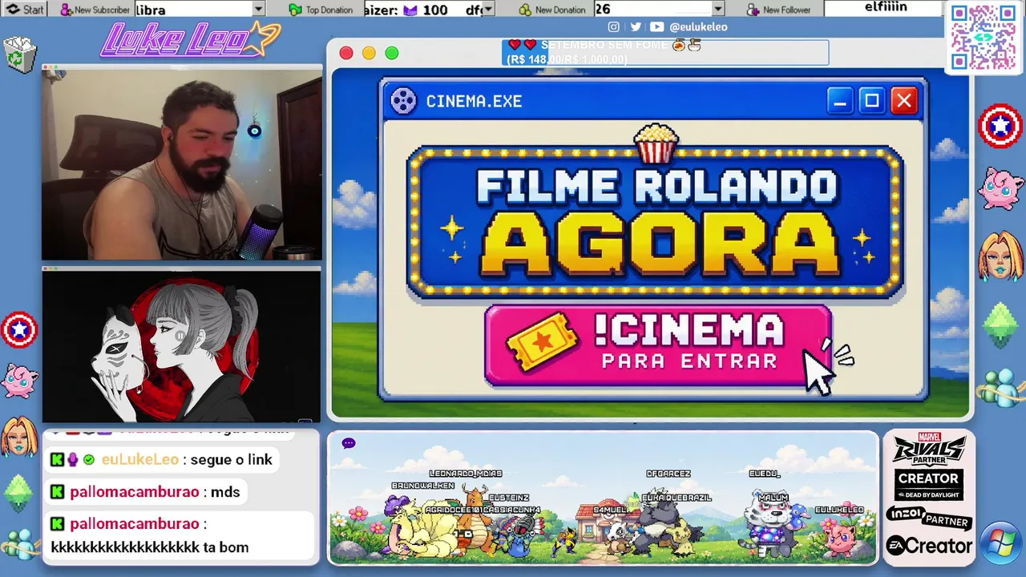Click the chat text "segue o link"
The width and height of the screenshot is (1026, 577).
(232, 460)
